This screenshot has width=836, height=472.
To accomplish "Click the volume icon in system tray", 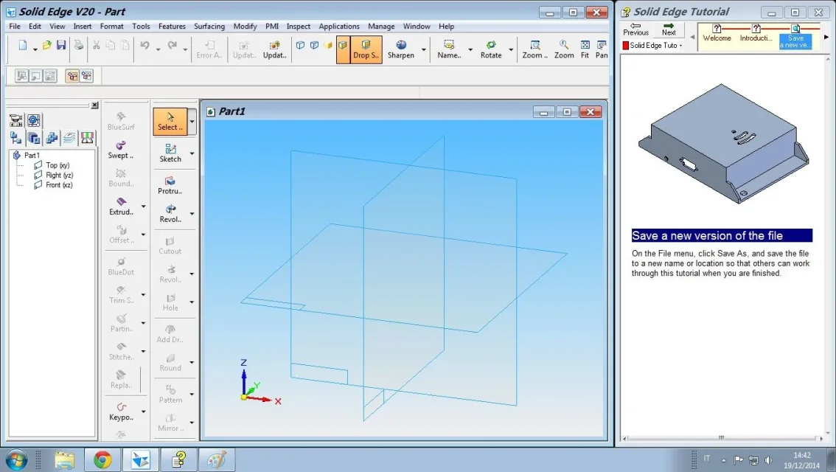I will 768,459.
